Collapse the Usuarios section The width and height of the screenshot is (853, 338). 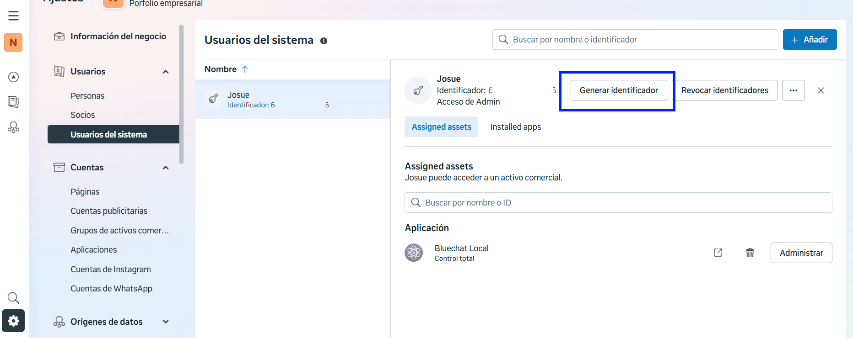coord(166,72)
